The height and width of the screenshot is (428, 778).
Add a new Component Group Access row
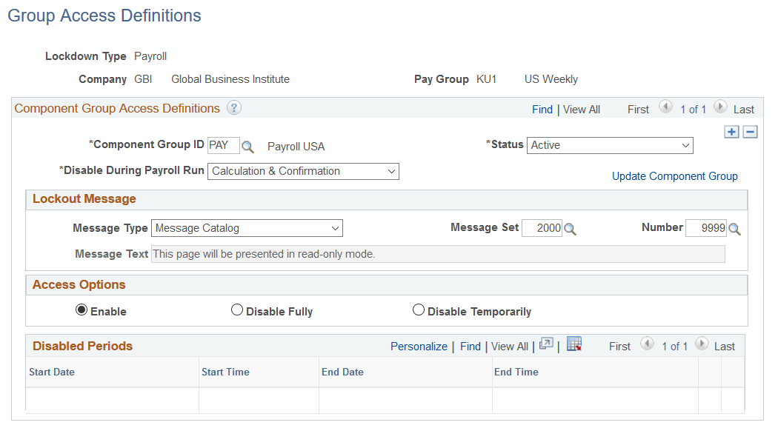point(731,131)
